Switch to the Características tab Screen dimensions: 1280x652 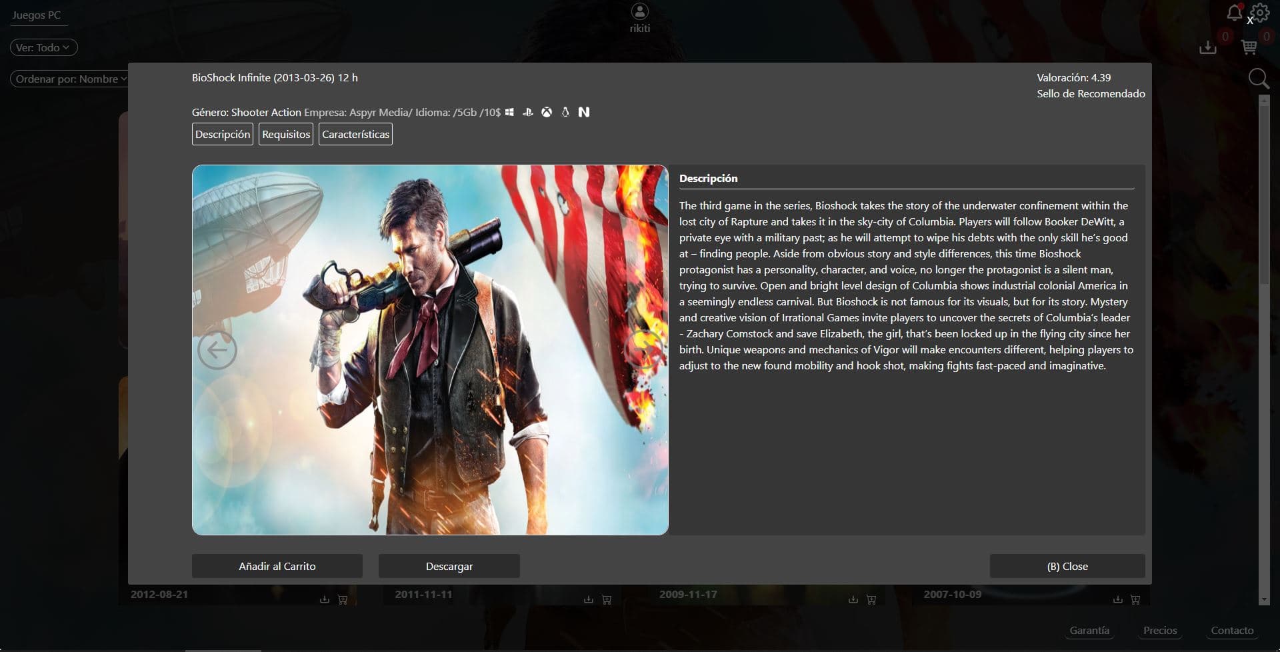click(355, 134)
